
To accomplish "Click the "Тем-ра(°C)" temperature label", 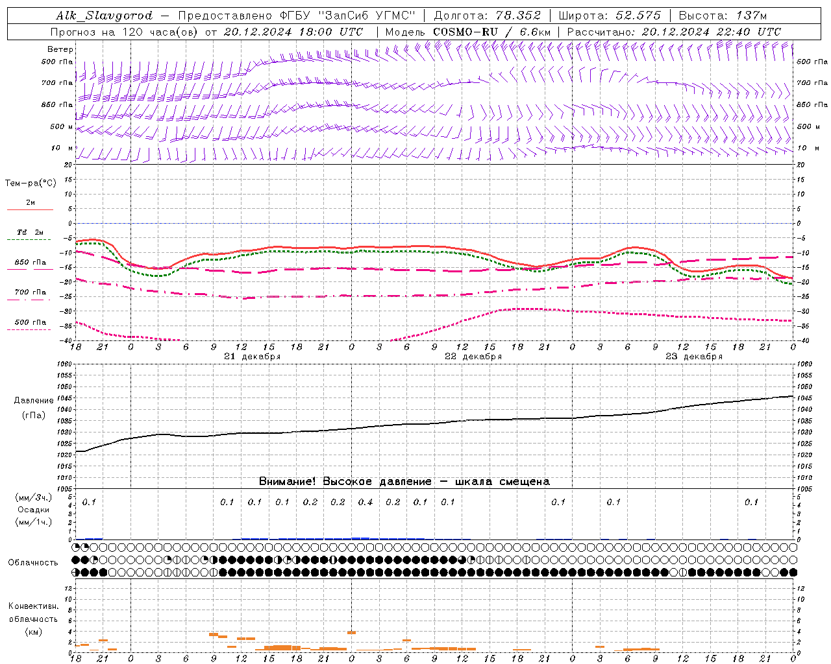I will pyautogui.click(x=31, y=184).
